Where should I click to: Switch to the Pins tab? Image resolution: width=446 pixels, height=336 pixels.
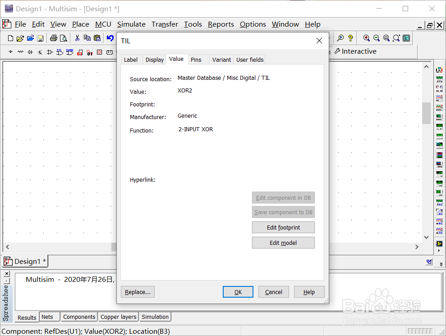196,60
